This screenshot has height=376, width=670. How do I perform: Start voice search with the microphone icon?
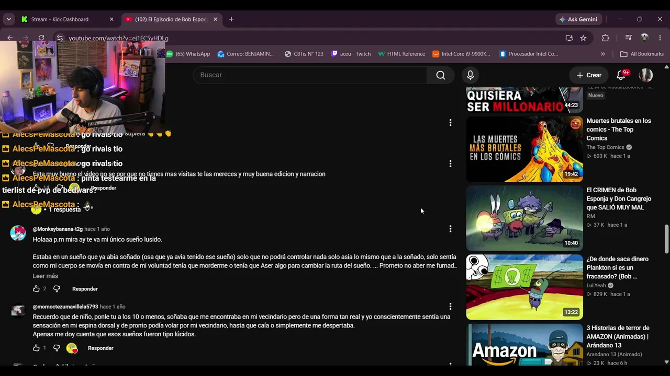click(x=470, y=75)
